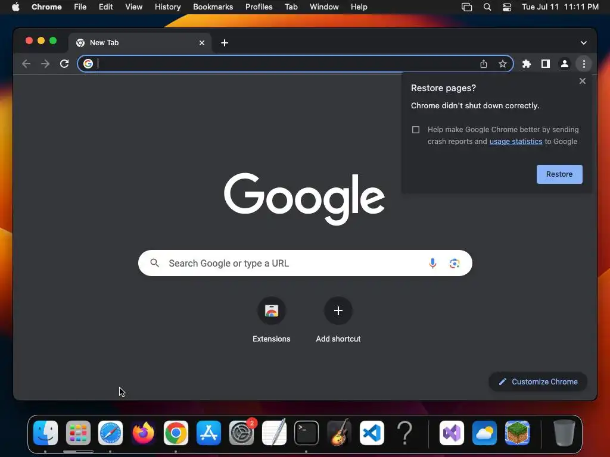Open the Trash in the Dock
610x457 pixels.
coord(564,433)
